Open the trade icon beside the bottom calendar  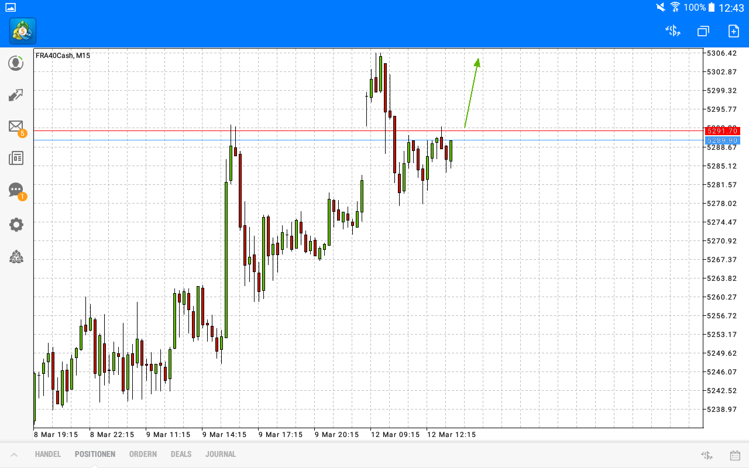705,454
